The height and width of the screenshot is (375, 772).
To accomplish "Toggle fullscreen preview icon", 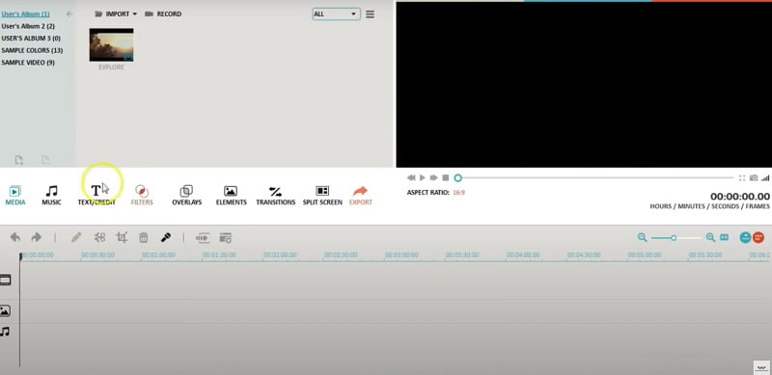I will [x=742, y=177].
